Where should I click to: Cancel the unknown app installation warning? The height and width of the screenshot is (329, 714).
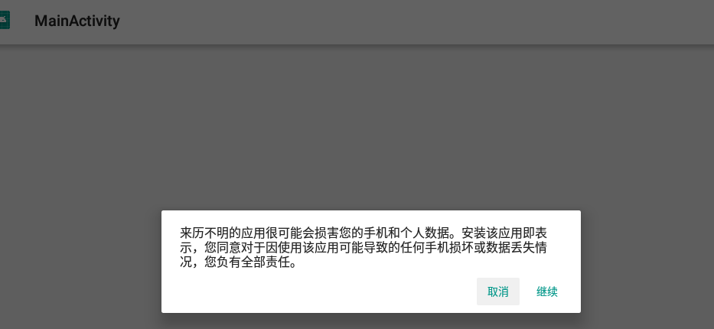tap(497, 292)
